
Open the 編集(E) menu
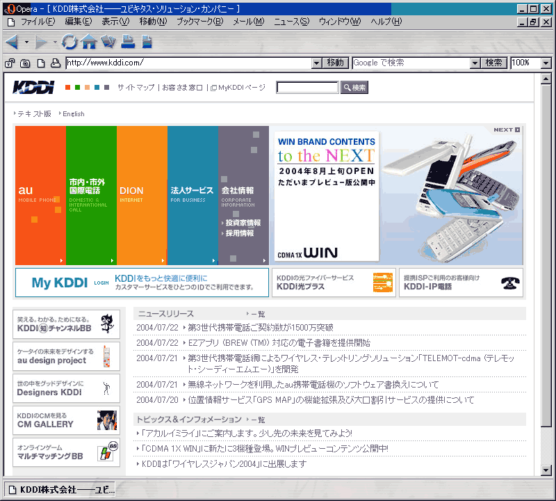point(79,22)
